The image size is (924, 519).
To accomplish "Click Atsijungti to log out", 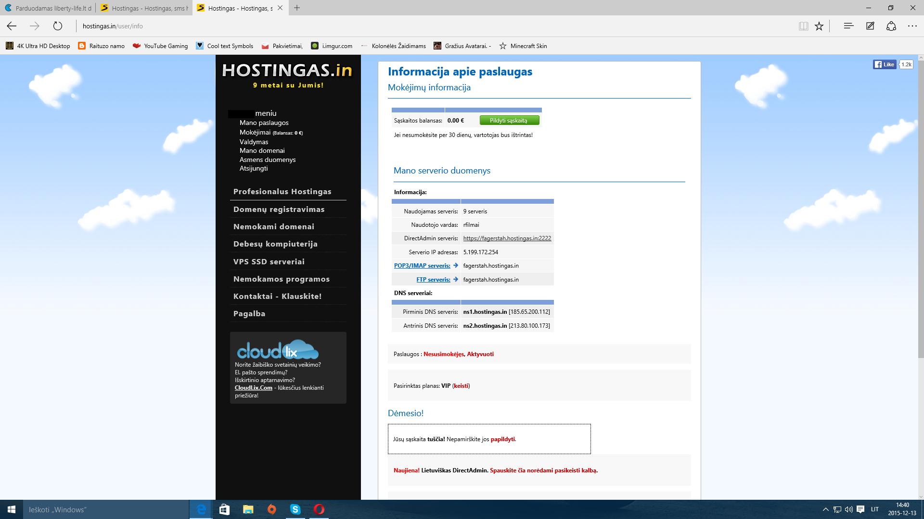I will pyautogui.click(x=254, y=168).
